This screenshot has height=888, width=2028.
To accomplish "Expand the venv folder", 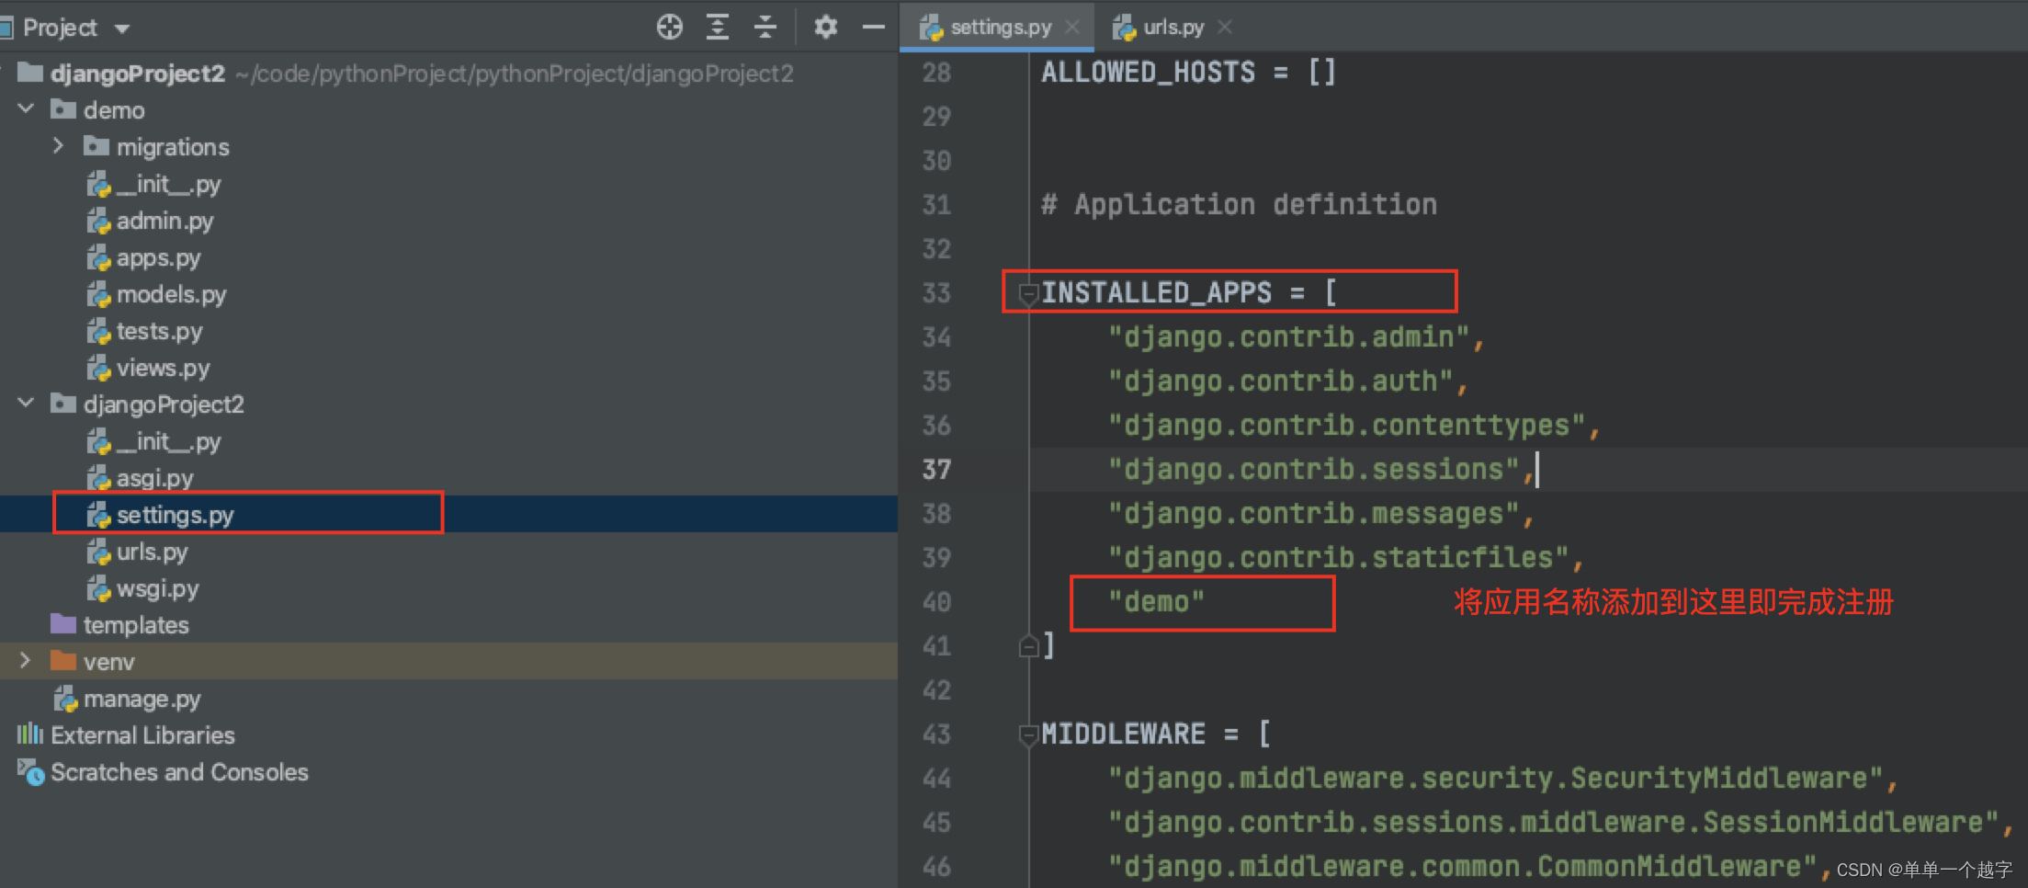I will (x=26, y=661).
